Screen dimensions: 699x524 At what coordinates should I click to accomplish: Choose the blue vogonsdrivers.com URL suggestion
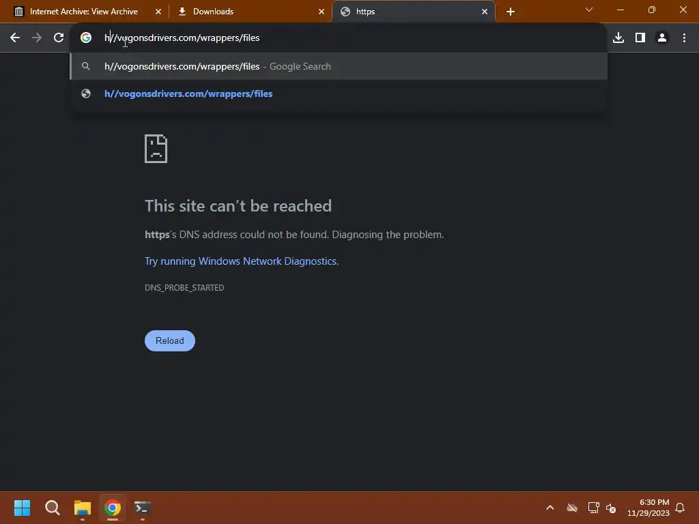[339, 93]
